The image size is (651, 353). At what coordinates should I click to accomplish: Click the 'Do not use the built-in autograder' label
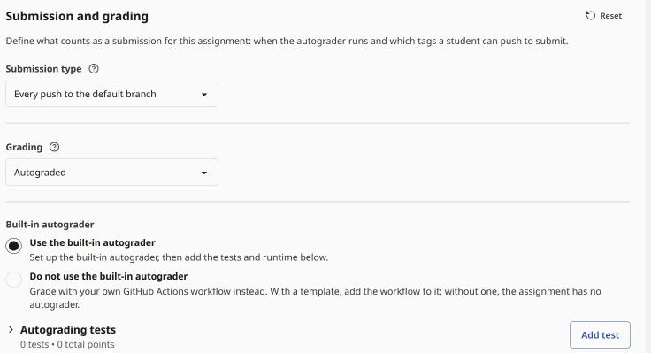tap(109, 276)
